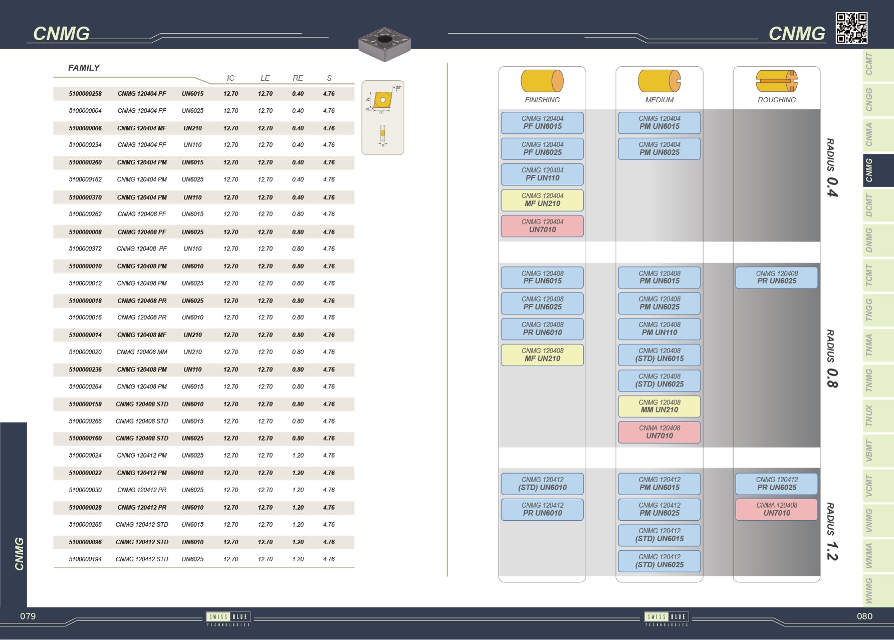Click the Swiss Blue logo on page 079
The height and width of the screenshot is (640, 894).
click(x=228, y=617)
